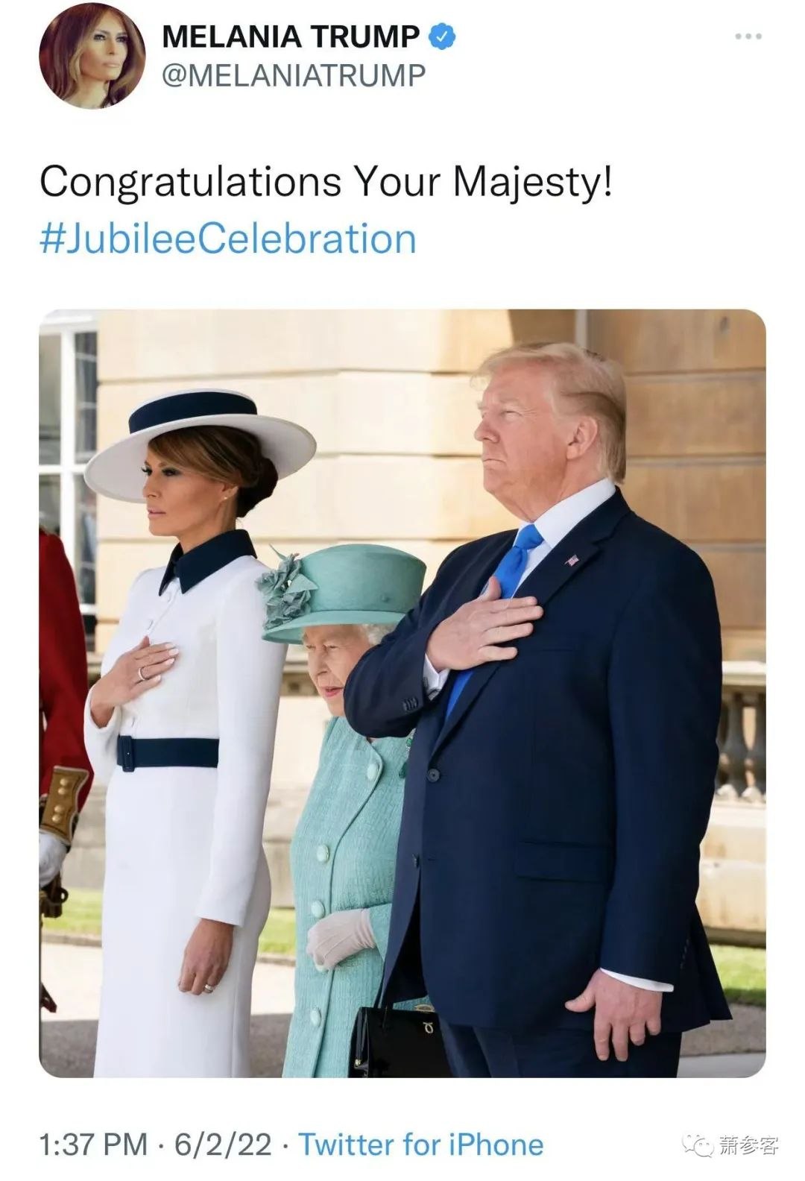Click the white glove in the photo
The height and width of the screenshot is (1181, 805).
coord(341,936)
